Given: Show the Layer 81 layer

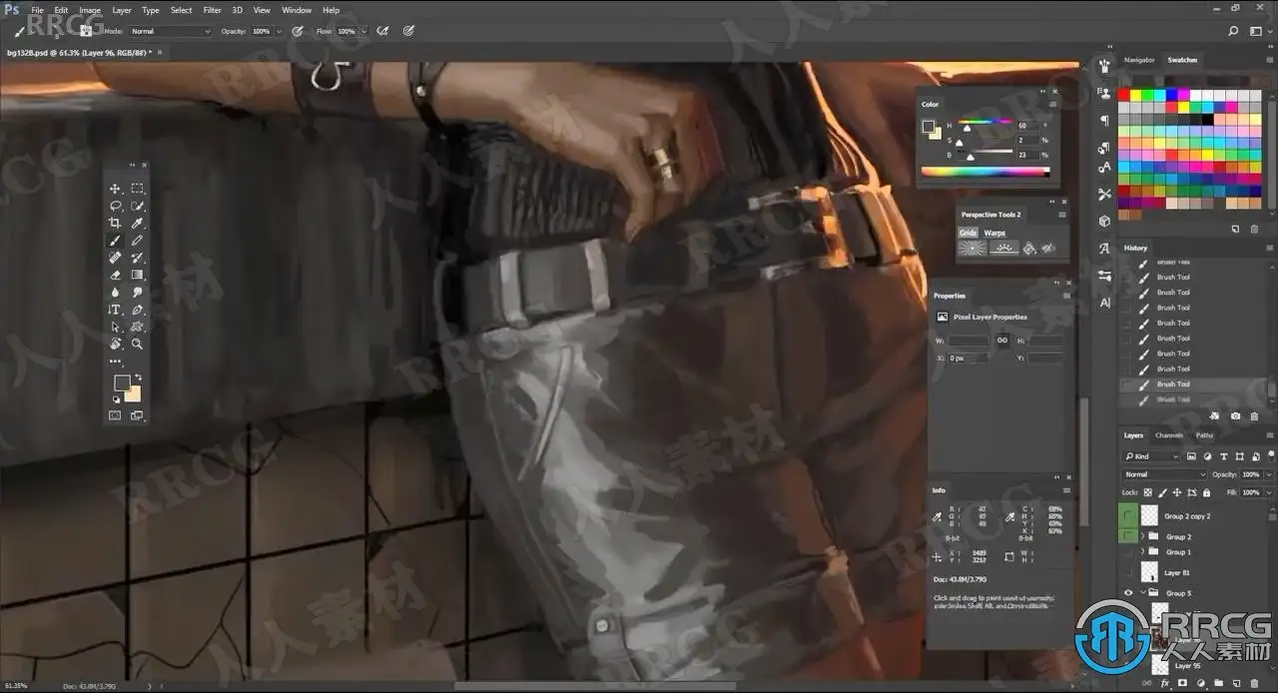Looking at the screenshot, I should pyautogui.click(x=1129, y=573).
